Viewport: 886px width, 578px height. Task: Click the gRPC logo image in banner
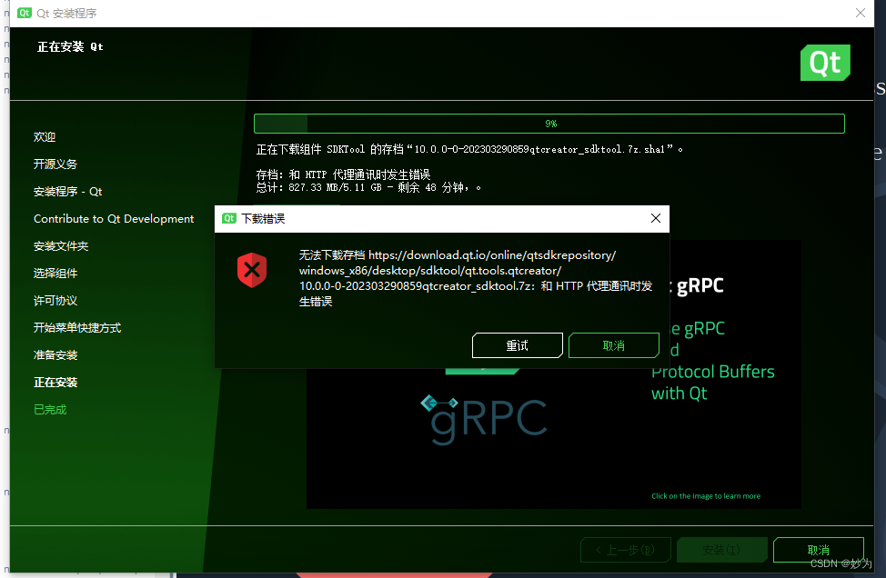(484, 419)
